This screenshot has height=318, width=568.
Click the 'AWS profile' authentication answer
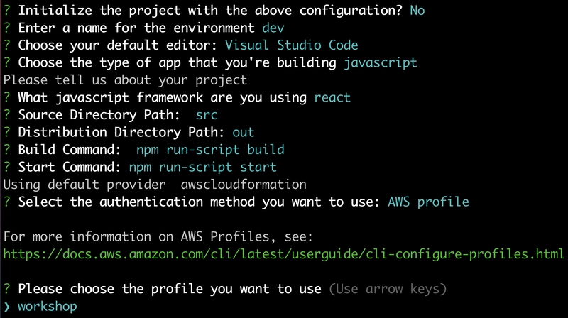[x=428, y=202]
